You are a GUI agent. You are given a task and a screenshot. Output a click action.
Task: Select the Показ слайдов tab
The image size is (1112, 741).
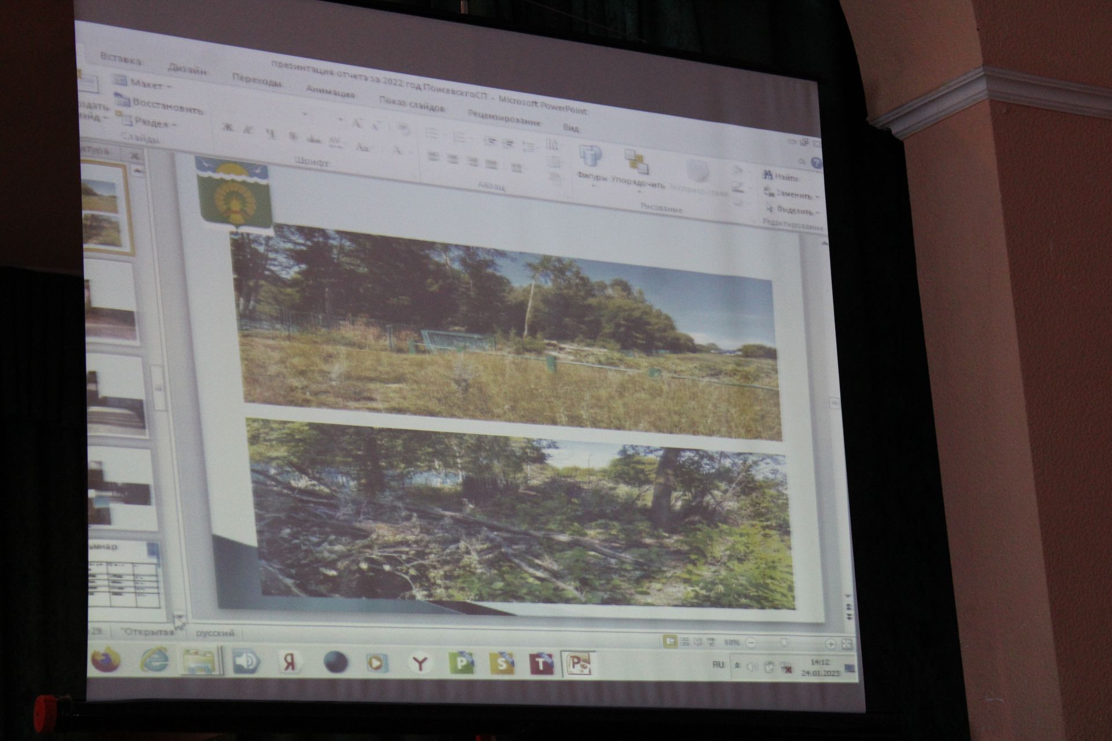[x=412, y=104]
